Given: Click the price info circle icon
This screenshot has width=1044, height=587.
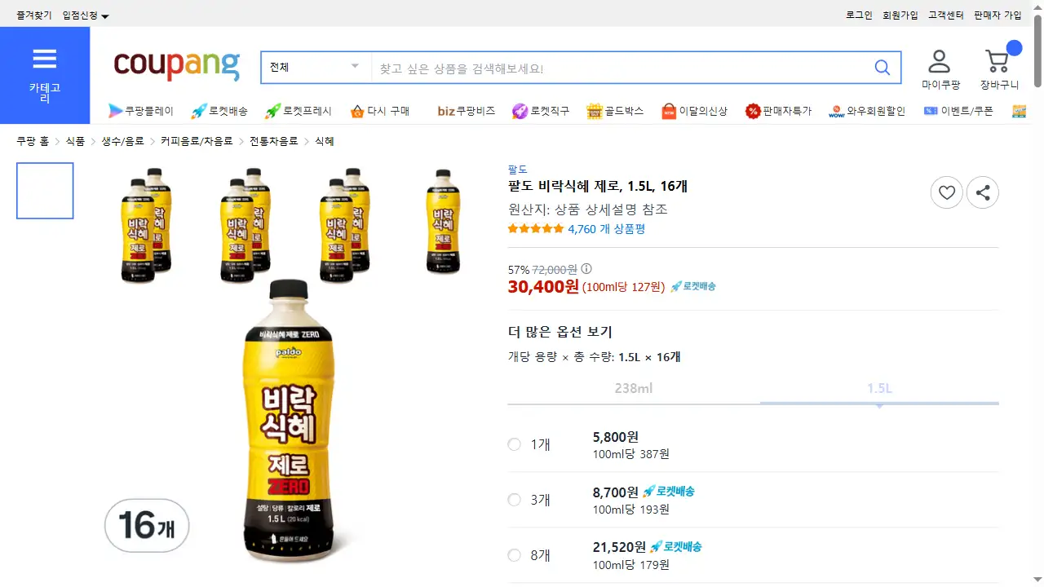Looking at the screenshot, I should 586,269.
